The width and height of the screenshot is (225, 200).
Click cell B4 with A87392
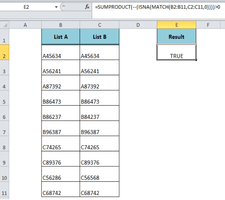[x=61, y=83]
